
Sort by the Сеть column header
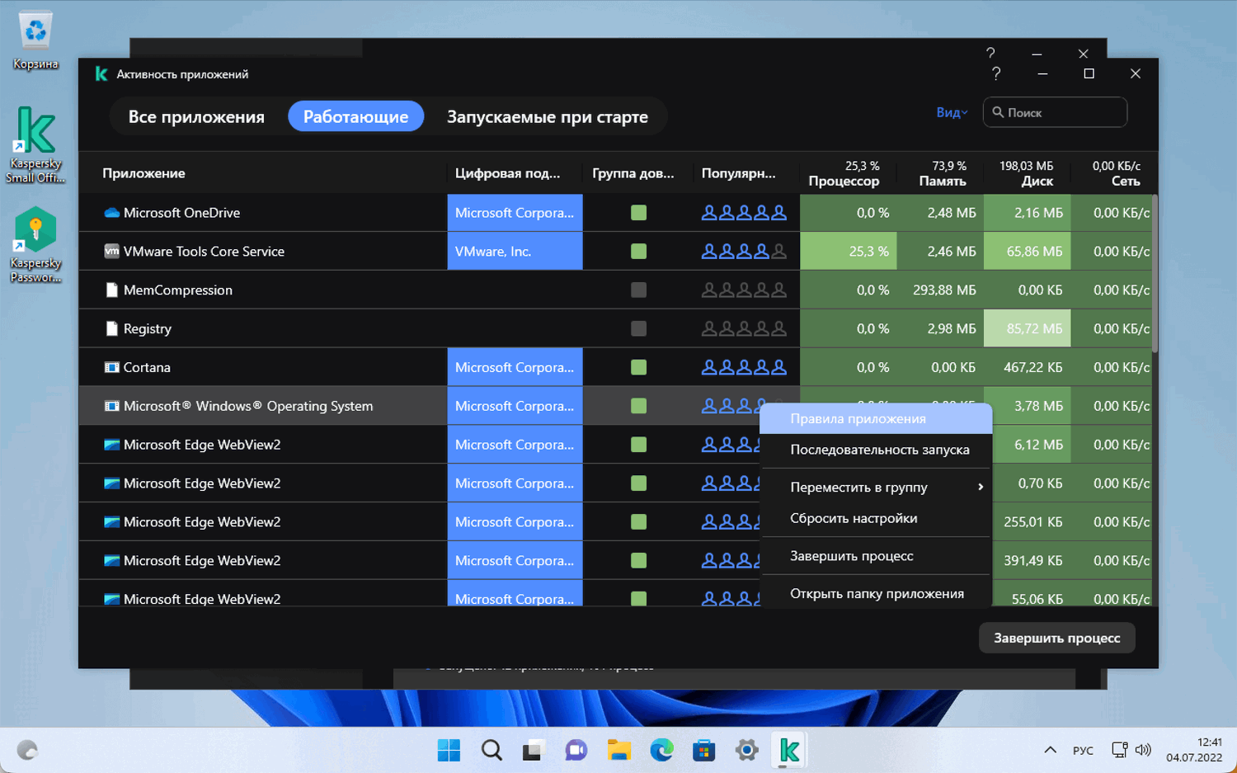(x=1126, y=181)
